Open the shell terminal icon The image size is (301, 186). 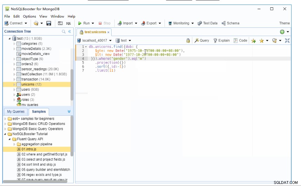pyautogui.click(x=60, y=23)
